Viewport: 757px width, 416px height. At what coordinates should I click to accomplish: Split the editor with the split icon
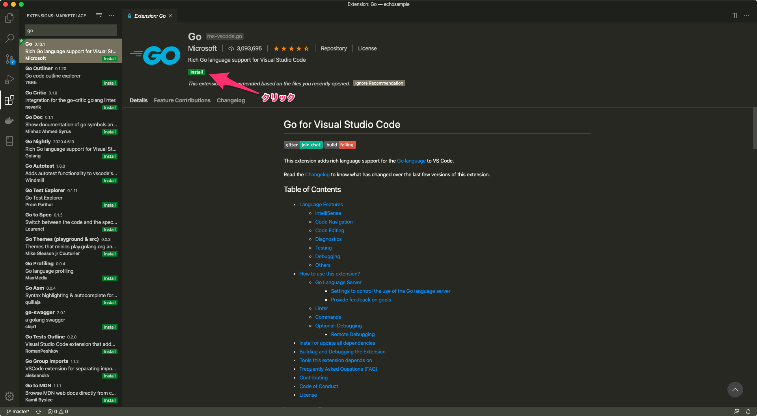click(x=734, y=15)
